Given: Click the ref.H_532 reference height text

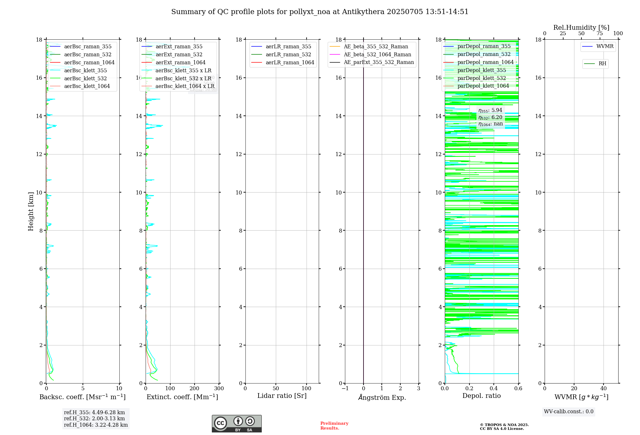Looking at the screenshot, I should point(94,419).
